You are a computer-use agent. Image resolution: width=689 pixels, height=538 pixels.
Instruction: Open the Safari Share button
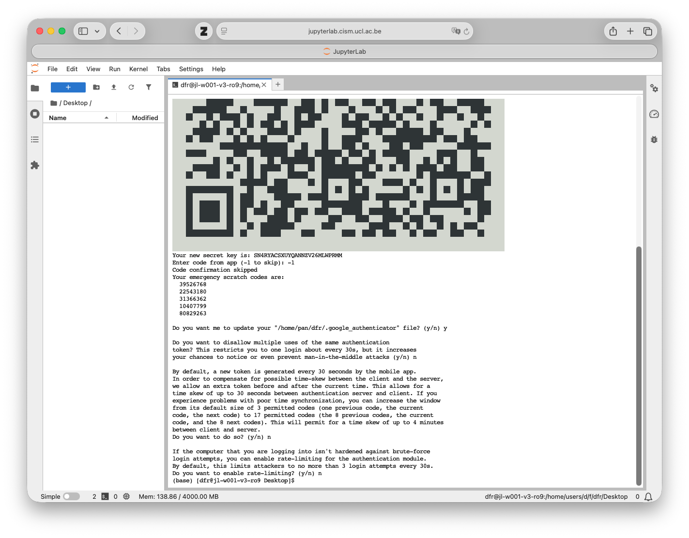pyautogui.click(x=613, y=31)
